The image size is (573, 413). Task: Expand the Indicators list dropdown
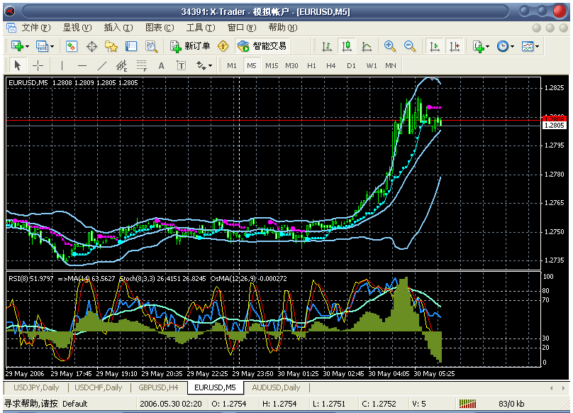(x=482, y=46)
